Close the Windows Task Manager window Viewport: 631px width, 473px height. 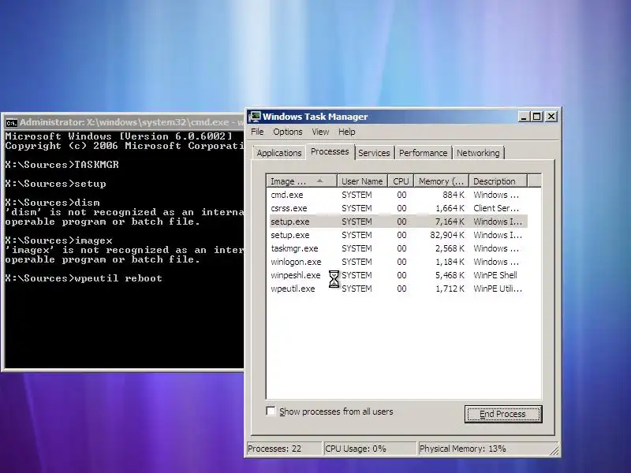tap(551, 117)
